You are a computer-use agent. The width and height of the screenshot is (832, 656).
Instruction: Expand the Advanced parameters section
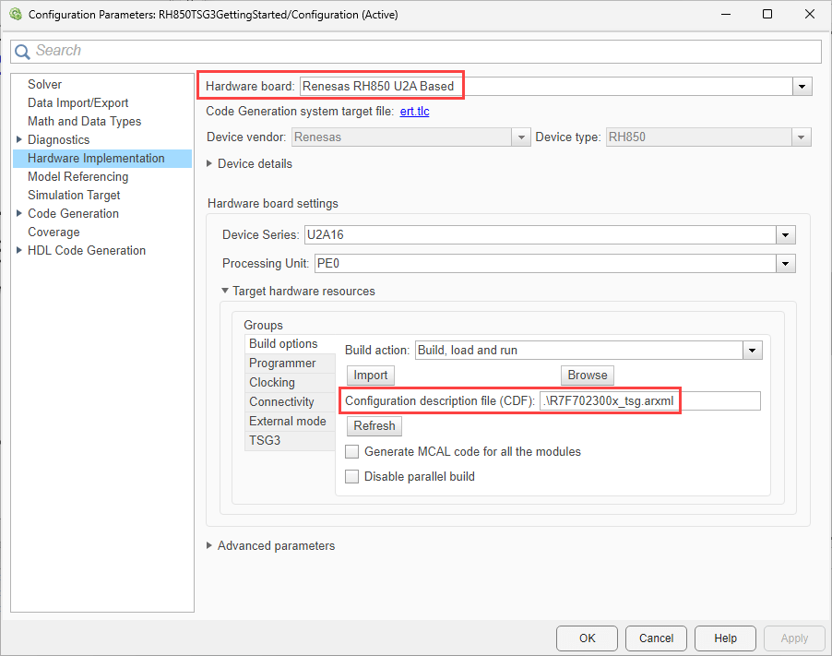(210, 546)
